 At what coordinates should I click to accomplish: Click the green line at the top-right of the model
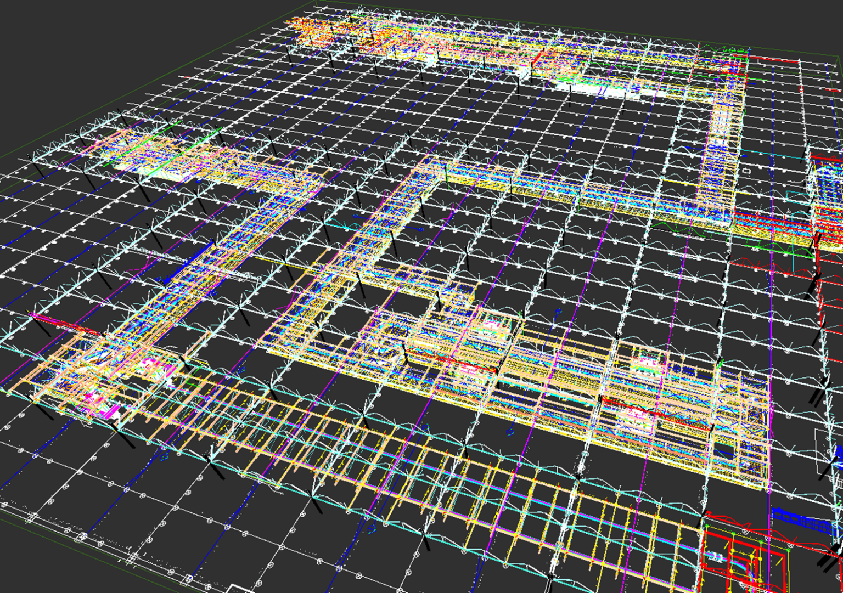point(729,50)
